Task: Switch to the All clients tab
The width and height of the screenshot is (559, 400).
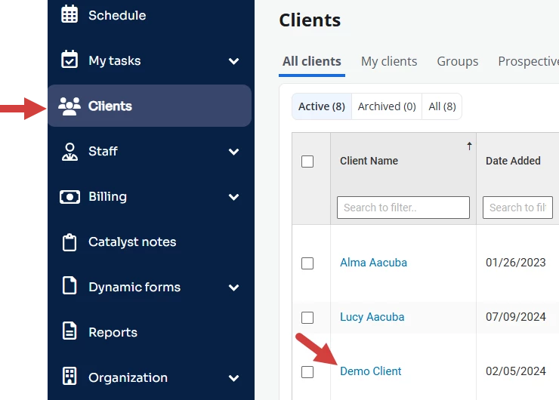Action: [x=311, y=61]
